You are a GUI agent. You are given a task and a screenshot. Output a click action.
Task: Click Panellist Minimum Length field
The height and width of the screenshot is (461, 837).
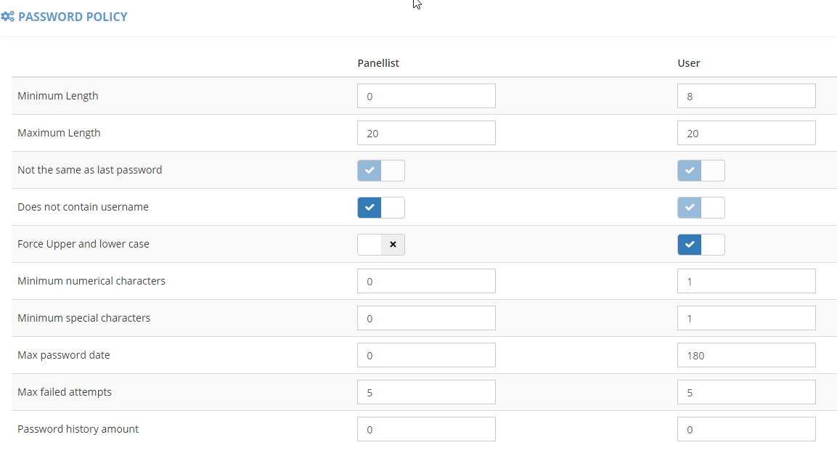[426, 96]
